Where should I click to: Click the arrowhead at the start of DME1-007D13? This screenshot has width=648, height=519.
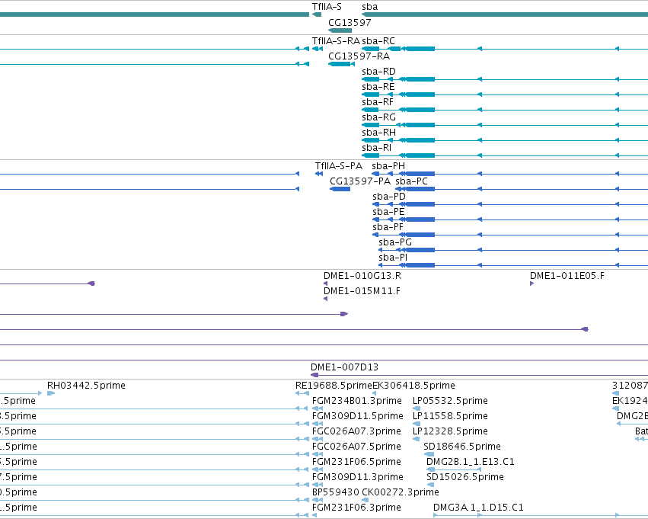314,375
